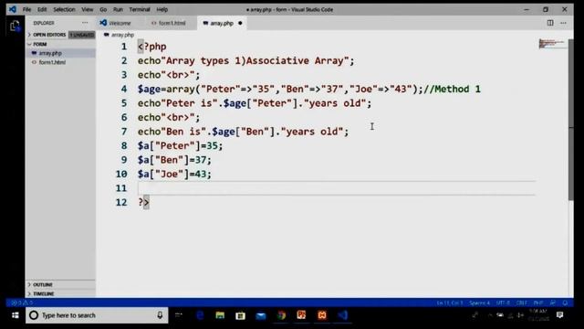Click "//Method 1" comment on line 4
This screenshot has width=584, height=329.
coord(453,90)
